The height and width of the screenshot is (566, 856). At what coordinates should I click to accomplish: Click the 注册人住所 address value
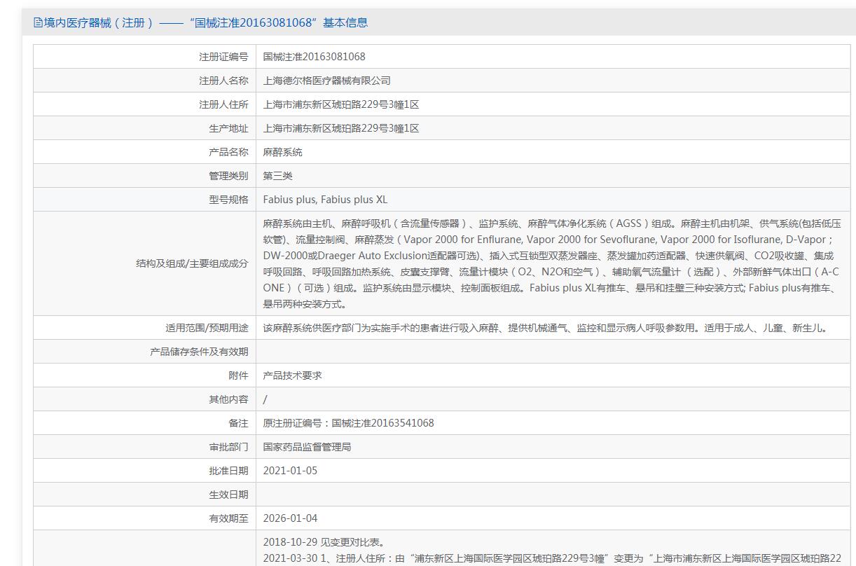point(340,104)
